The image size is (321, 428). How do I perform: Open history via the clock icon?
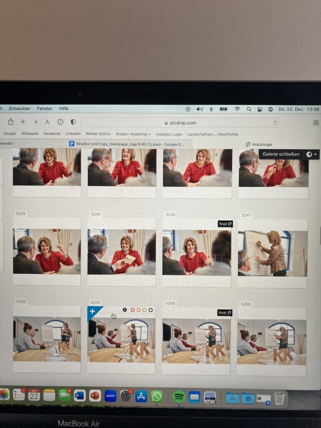(60, 122)
